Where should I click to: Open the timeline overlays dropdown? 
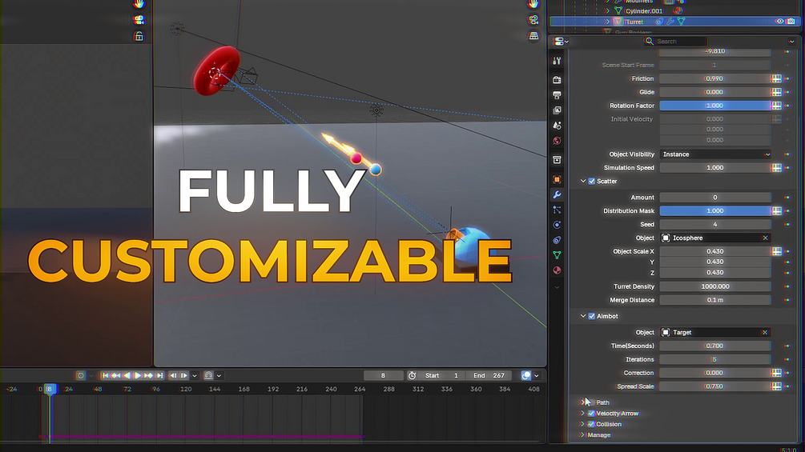(536, 376)
